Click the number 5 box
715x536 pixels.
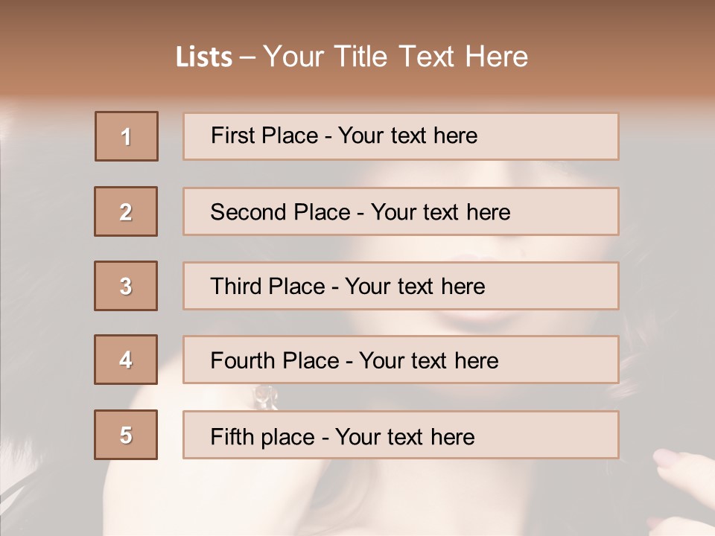pyautogui.click(x=126, y=435)
